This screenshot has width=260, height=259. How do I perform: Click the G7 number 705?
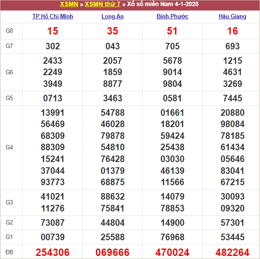[172, 46]
